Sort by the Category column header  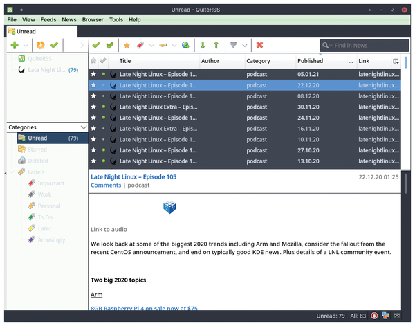[x=270, y=61]
